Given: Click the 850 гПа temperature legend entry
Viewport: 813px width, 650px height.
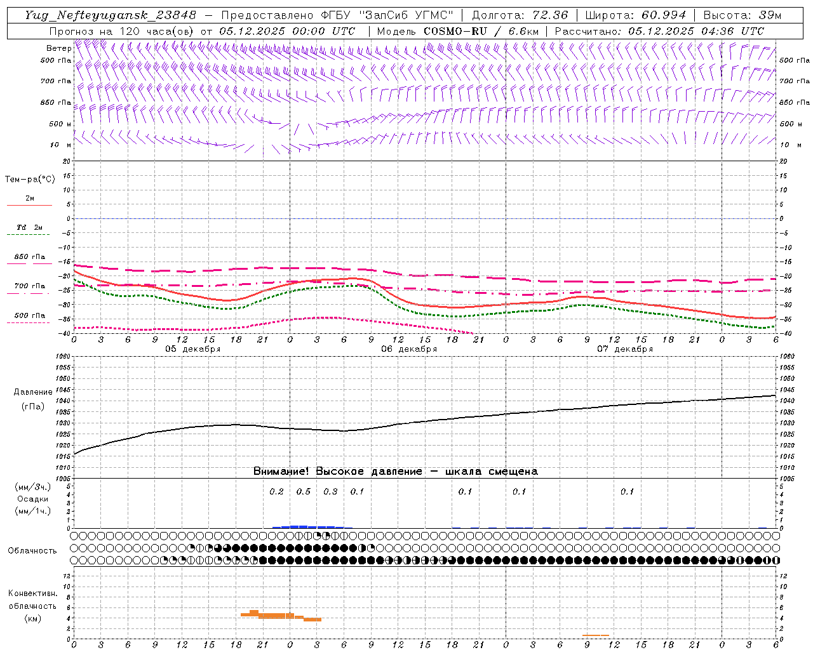Looking at the screenshot, I should click(x=29, y=256).
